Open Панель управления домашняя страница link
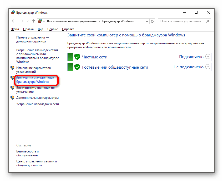 [33, 39]
